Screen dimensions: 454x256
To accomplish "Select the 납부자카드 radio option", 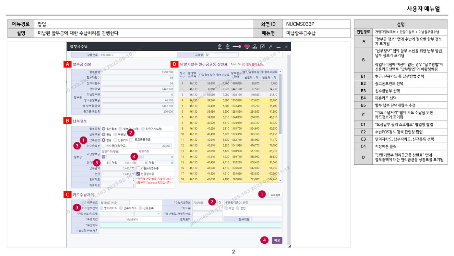I will 121,208.
